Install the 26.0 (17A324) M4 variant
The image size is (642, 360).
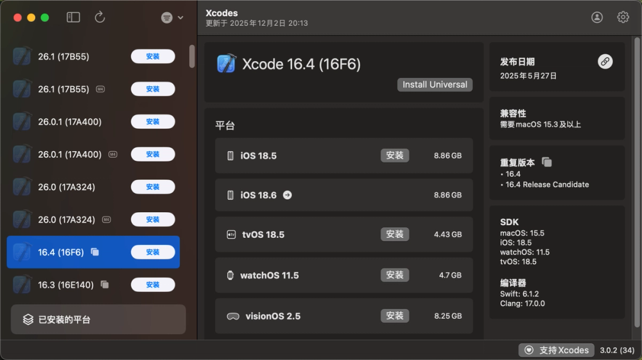[x=153, y=219]
